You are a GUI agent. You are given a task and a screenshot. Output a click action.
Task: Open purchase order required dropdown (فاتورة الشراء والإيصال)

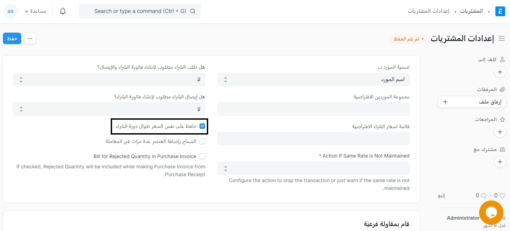[x=109, y=79]
